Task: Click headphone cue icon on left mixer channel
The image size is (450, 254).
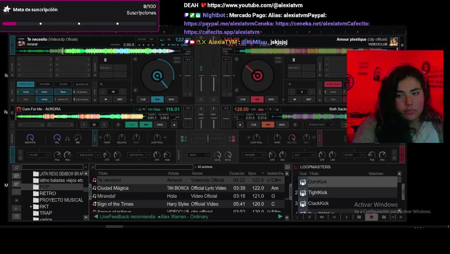Action: [x=201, y=99]
